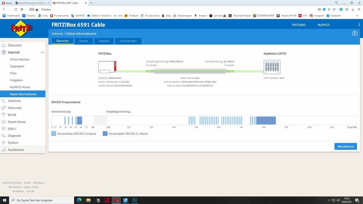Click the FRITZ! logo

[21, 28]
